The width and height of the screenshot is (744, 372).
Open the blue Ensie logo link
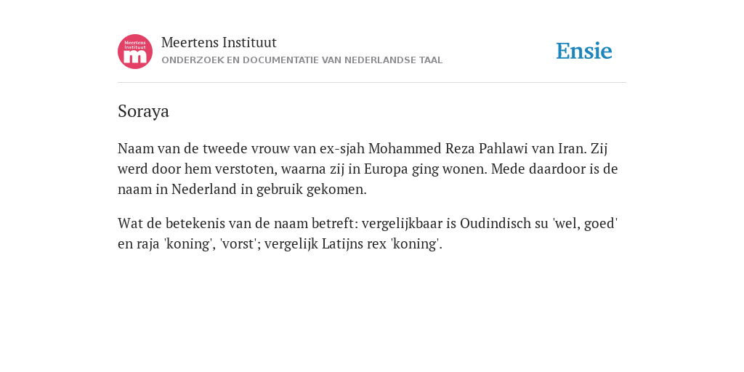click(x=584, y=51)
